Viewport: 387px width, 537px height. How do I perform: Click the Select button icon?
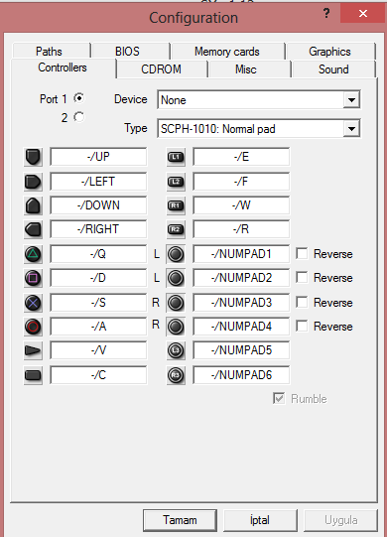33,375
